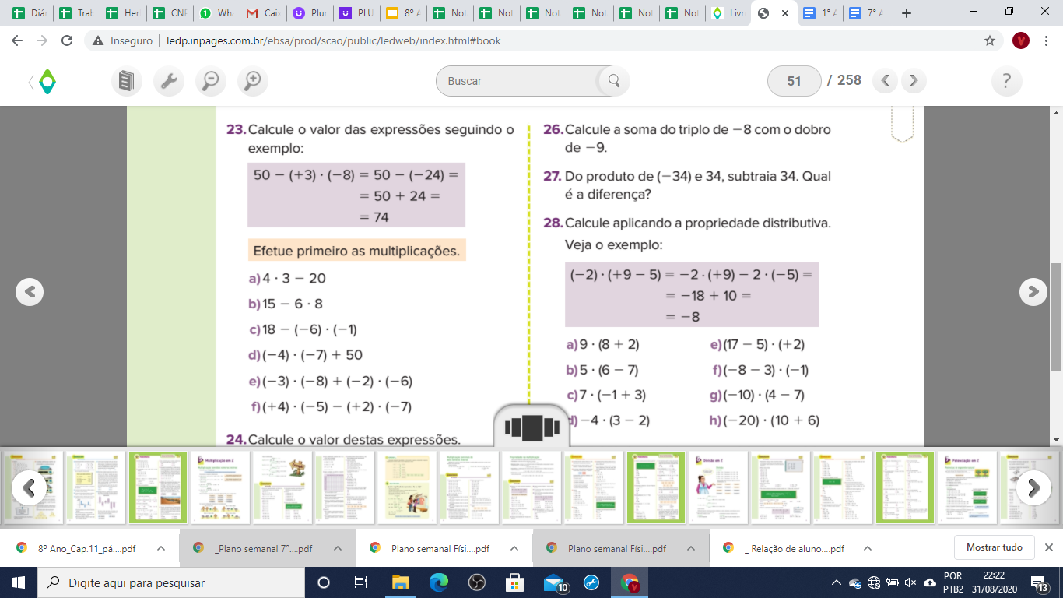Go to the previous page with the top left chevron

point(886,80)
